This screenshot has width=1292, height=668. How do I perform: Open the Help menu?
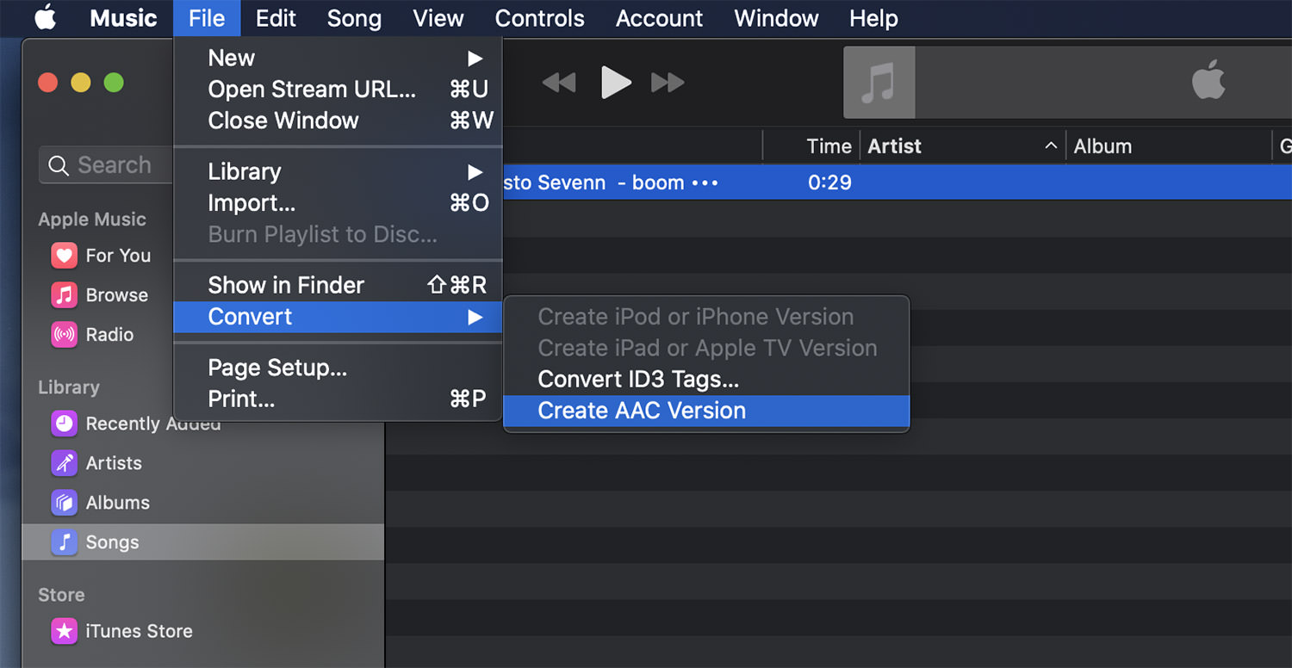(873, 18)
